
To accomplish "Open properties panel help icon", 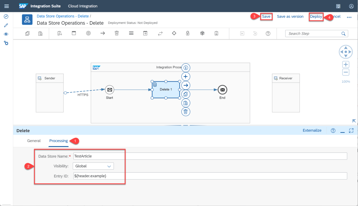I will pyautogui.click(x=333, y=131).
